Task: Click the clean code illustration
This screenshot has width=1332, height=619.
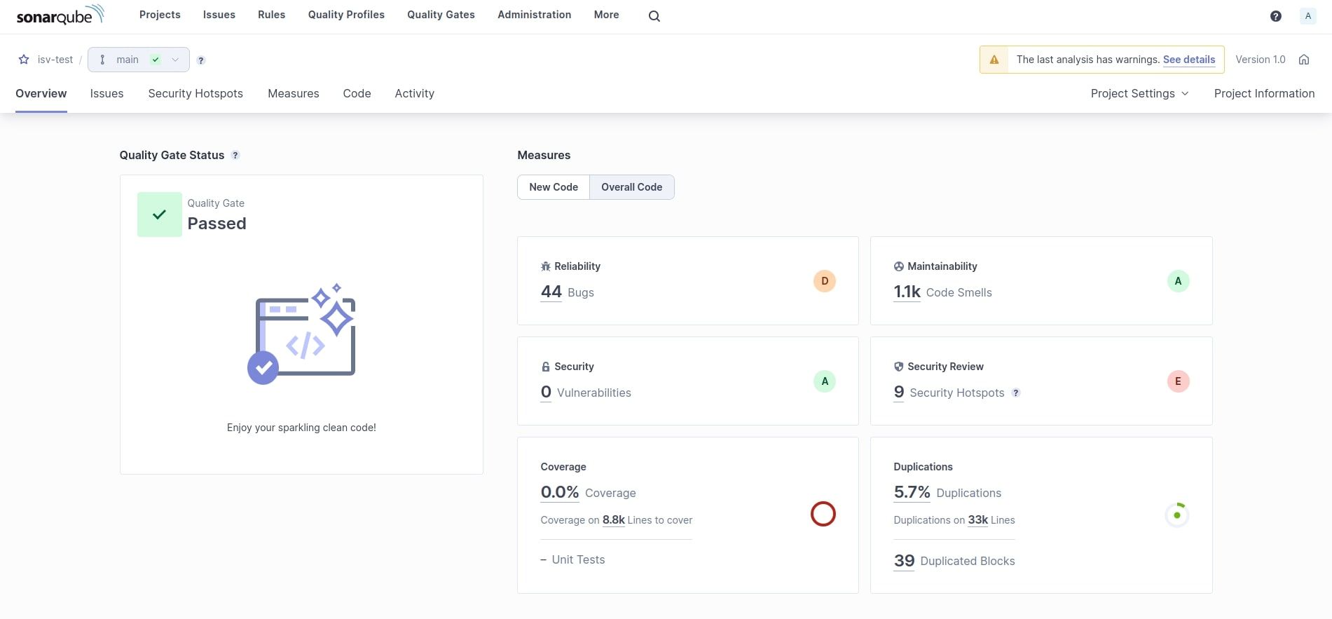Action: tap(302, 334)
